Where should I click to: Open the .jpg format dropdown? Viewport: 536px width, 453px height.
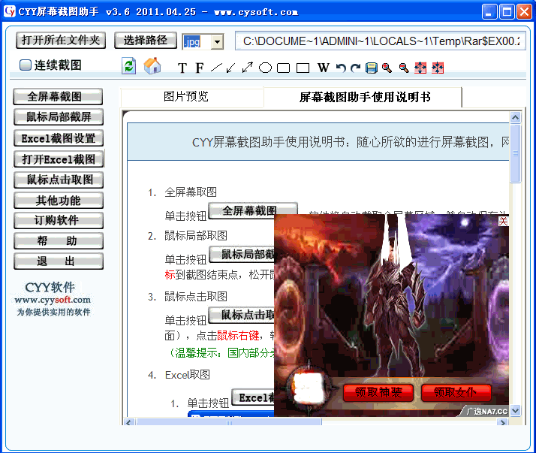tap(217, 42)
